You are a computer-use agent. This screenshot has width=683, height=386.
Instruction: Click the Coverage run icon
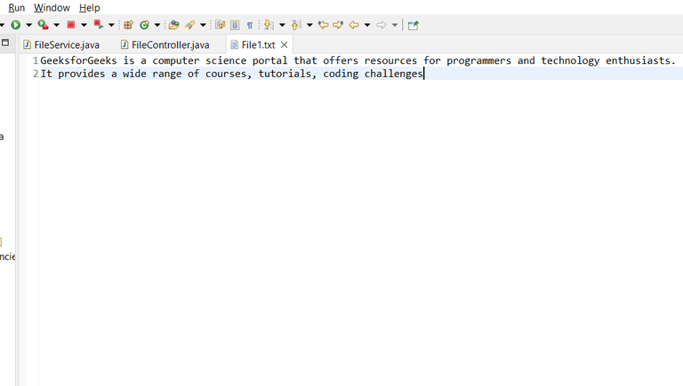[43, 25]
